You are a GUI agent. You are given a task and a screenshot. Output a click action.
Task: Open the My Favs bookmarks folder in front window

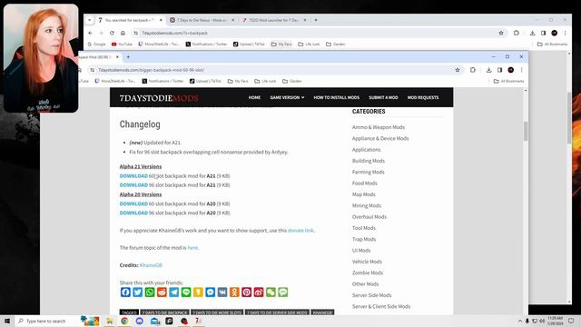[238, 81]
